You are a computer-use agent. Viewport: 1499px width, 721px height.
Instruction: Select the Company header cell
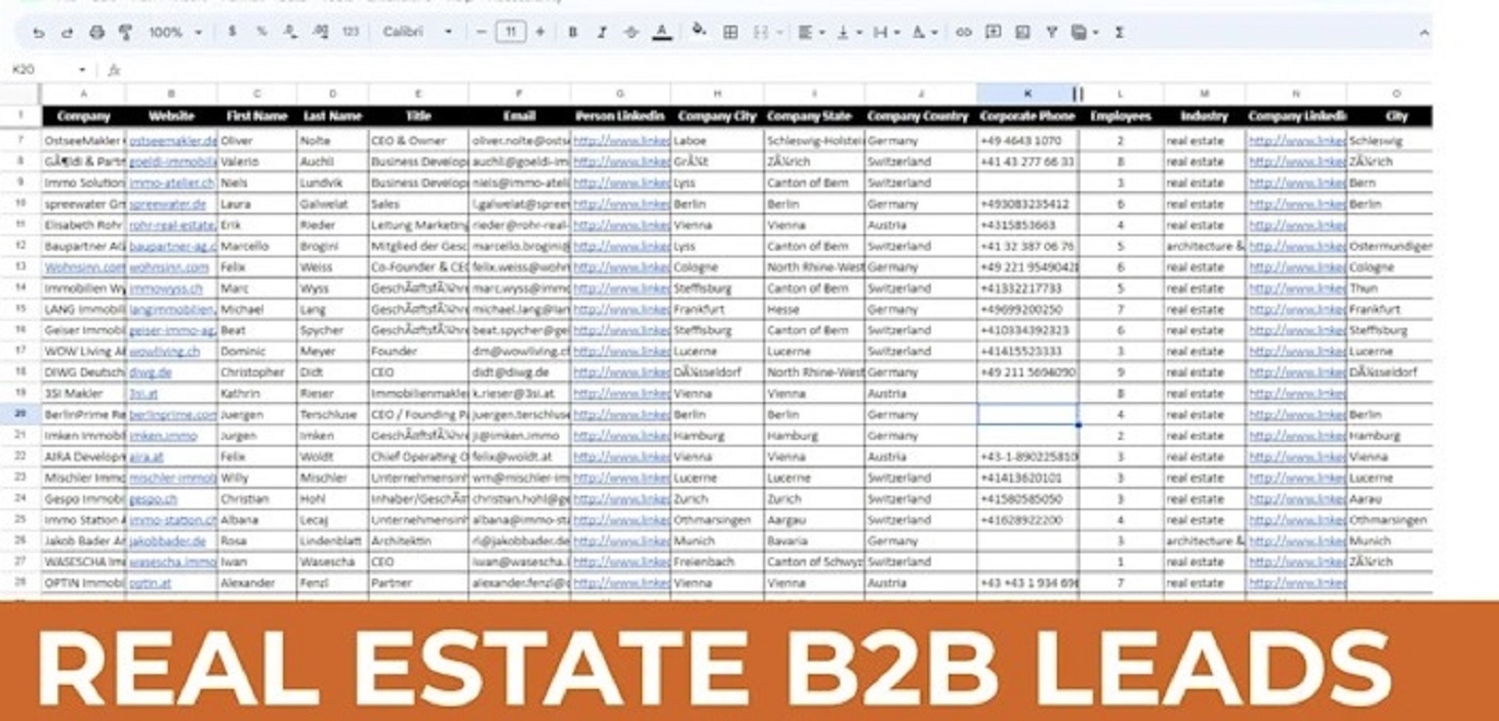(83, 116)
